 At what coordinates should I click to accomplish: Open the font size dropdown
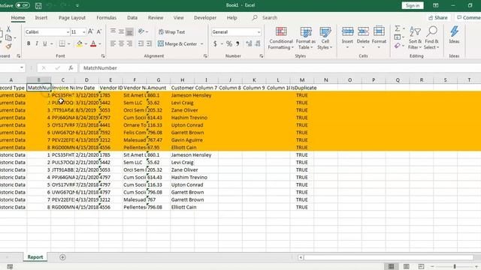(x=83, y=31)
